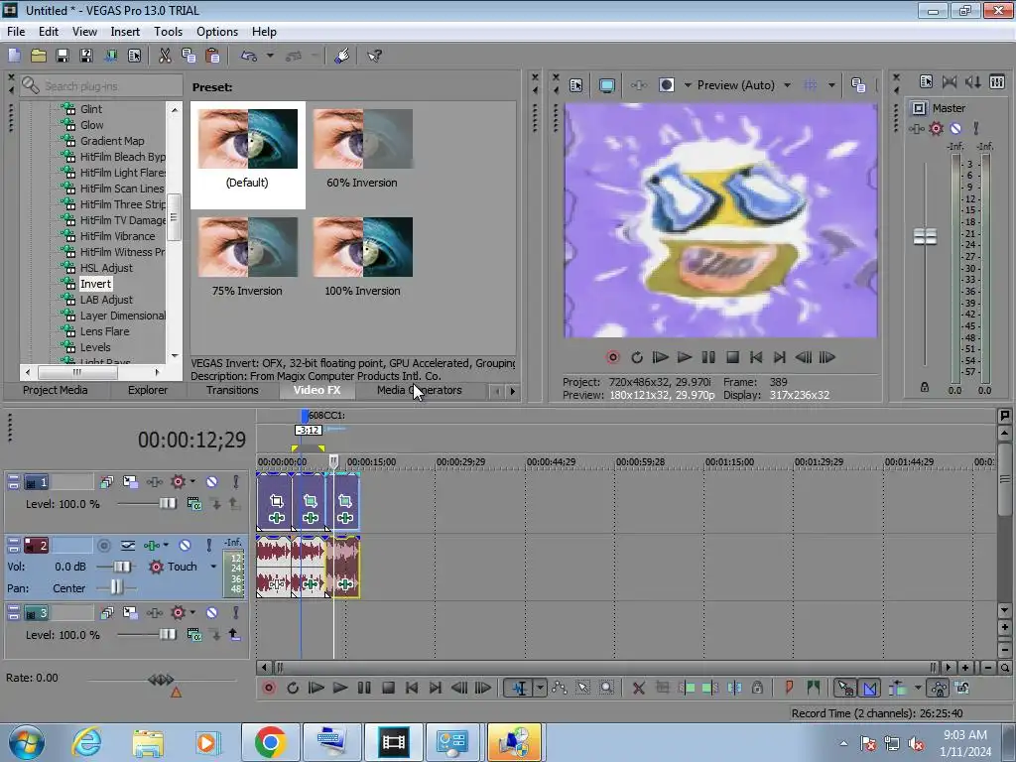Click Search plug-ins input field

coord(101,85)
